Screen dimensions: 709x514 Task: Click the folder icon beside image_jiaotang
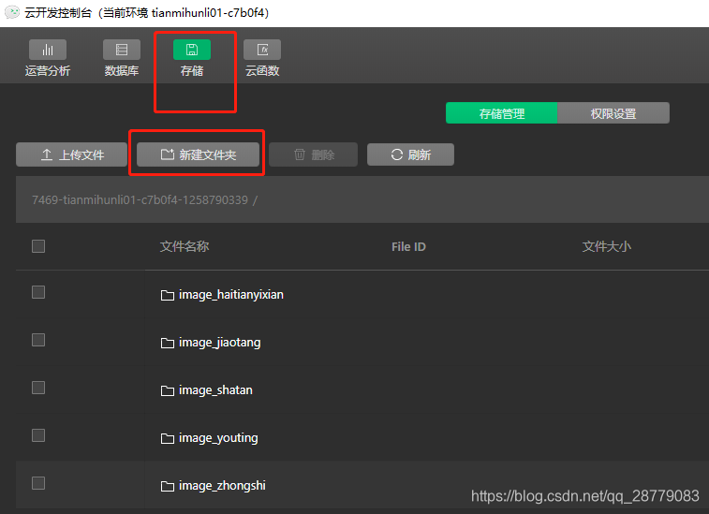coord(168,343)
